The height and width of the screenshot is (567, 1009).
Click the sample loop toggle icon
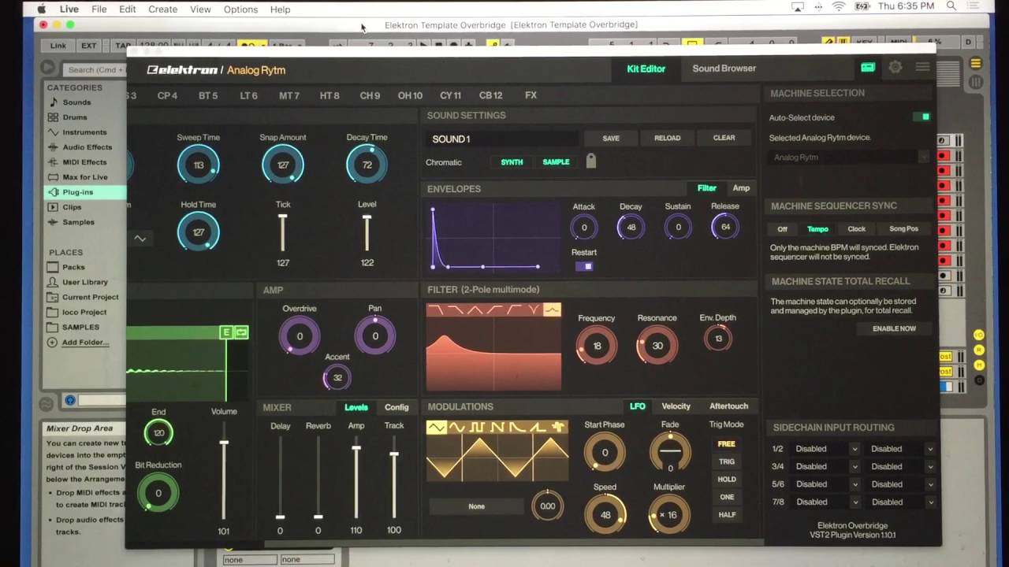pyautogui.click(x=241, y=333)
